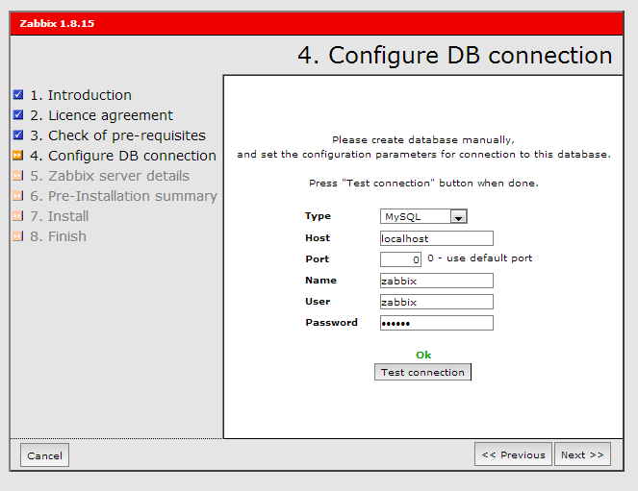Image resolution: width=638 pixels, height=491 pixels.
Task: Click the Next >> button
Action: [582, 454]
